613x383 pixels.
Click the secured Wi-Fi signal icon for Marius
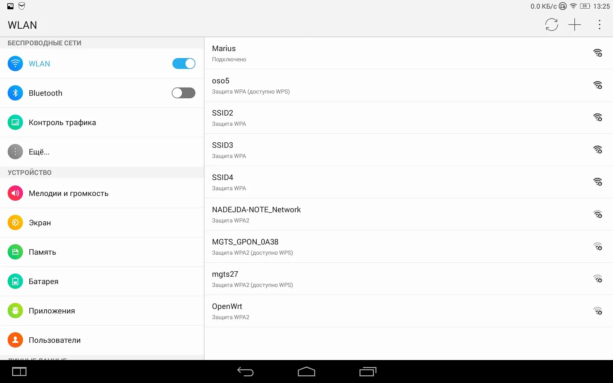[598, 53]
